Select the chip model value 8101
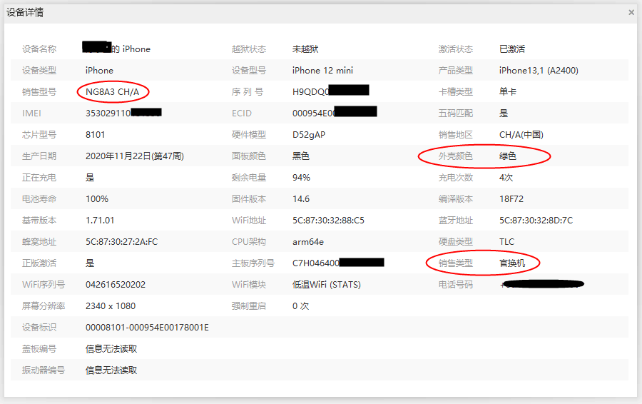Viewport: 642px width, 404px height. [x=96, y=135]
